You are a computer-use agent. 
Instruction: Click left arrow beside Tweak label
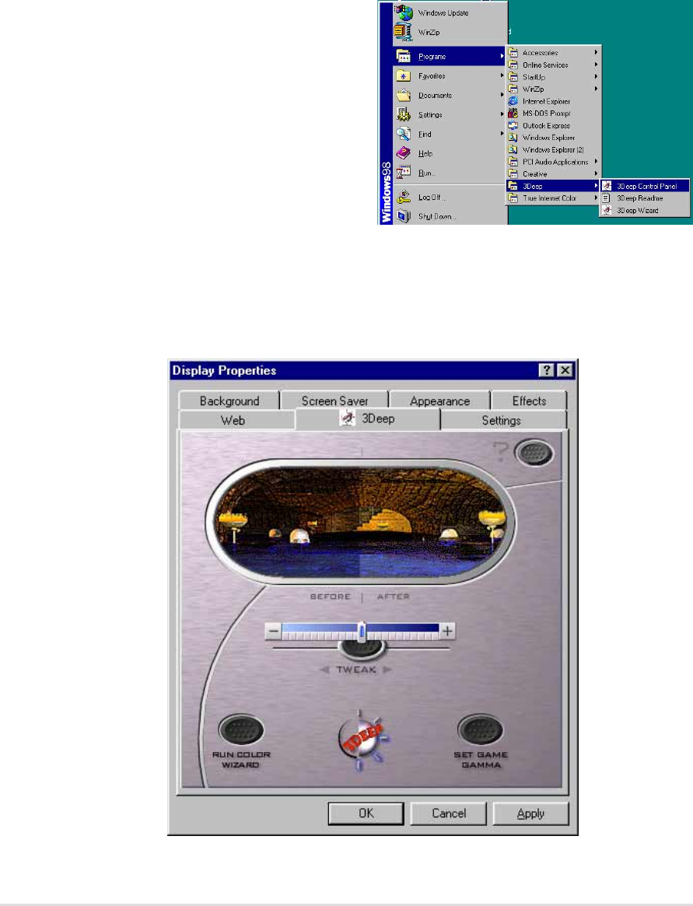[x=324, y=670]
